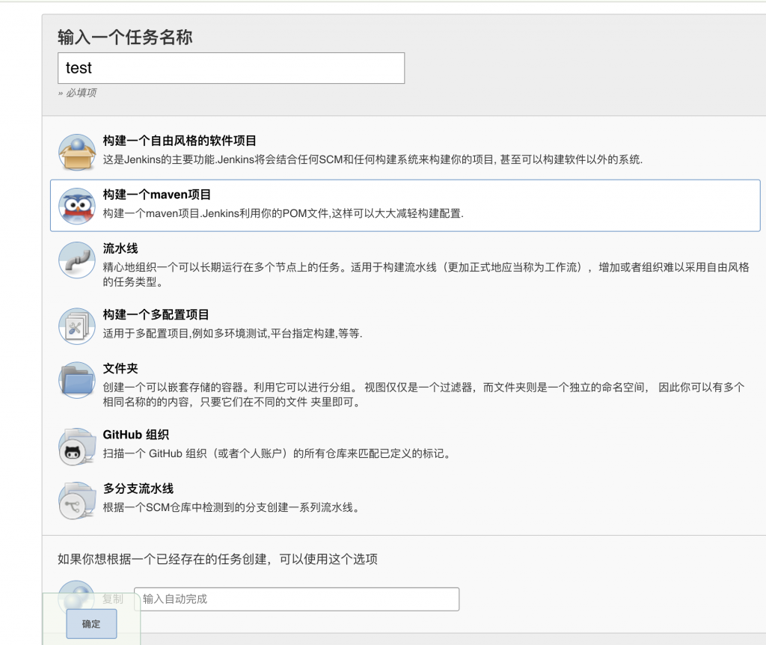Viewport: 766px width, 645px height.
Task: Click the 确定 confirm button
Action: click(91, 623)
